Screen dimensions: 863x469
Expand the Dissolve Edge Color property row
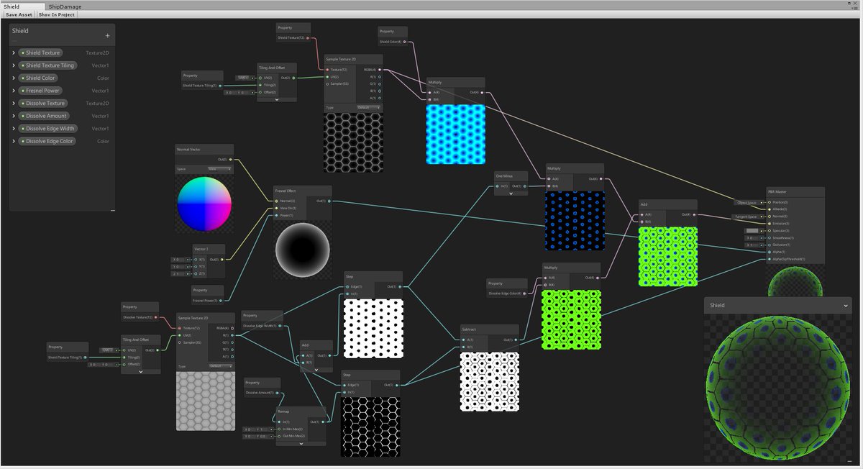point(14,141)
